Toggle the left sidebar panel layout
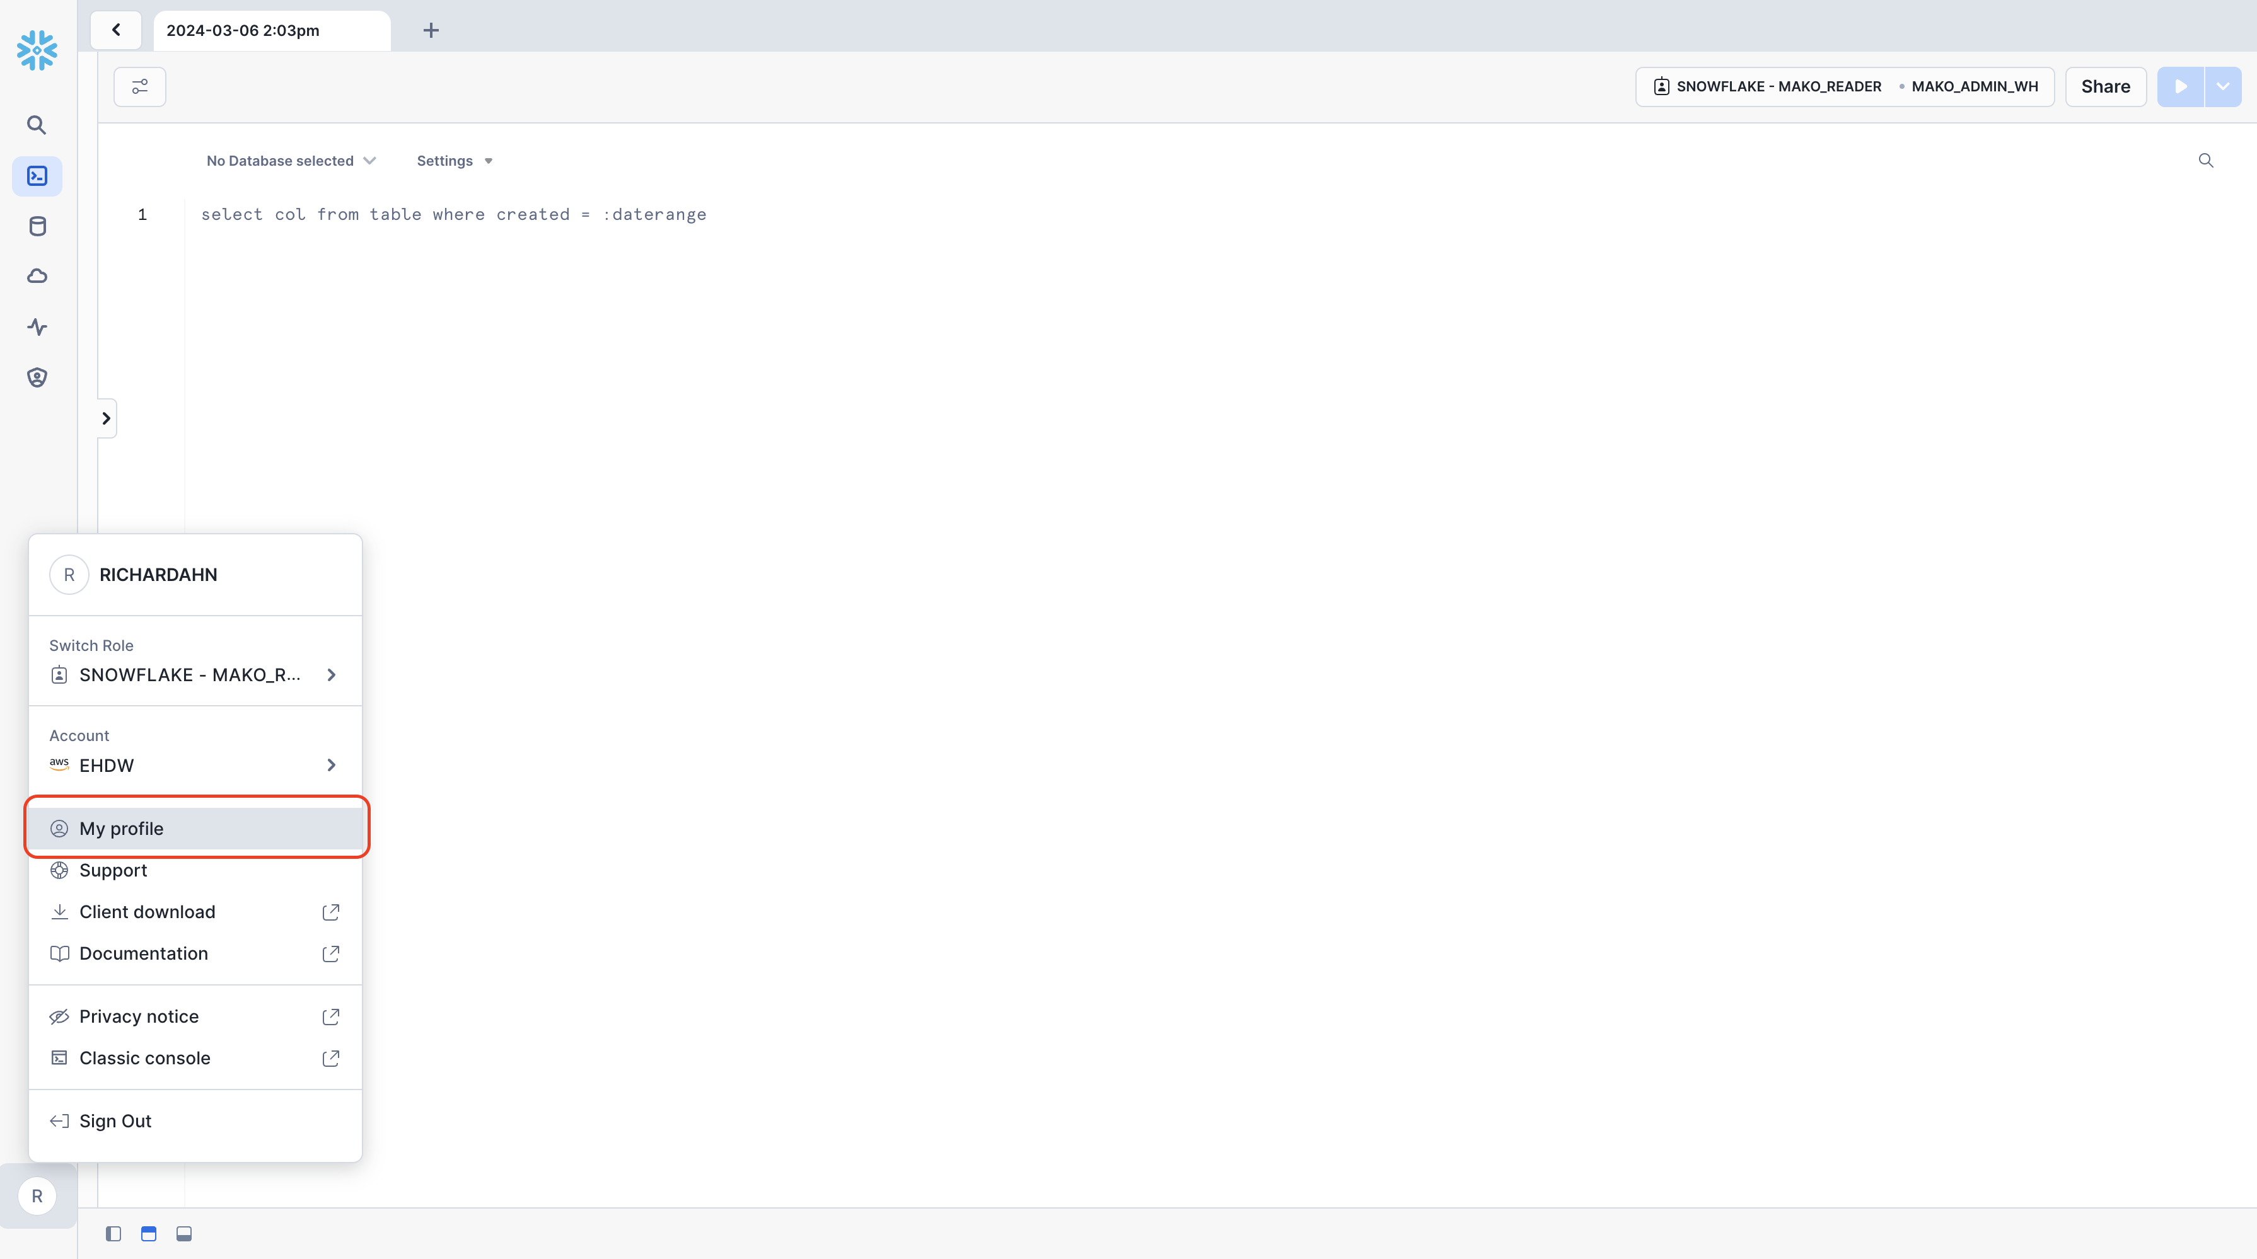The width and height of the screenshot is (2257, 1259). coord(113,1234)
